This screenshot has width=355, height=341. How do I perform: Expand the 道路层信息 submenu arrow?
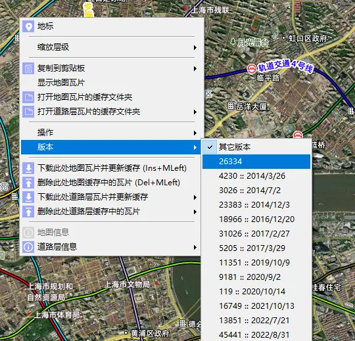click(195, 247)
